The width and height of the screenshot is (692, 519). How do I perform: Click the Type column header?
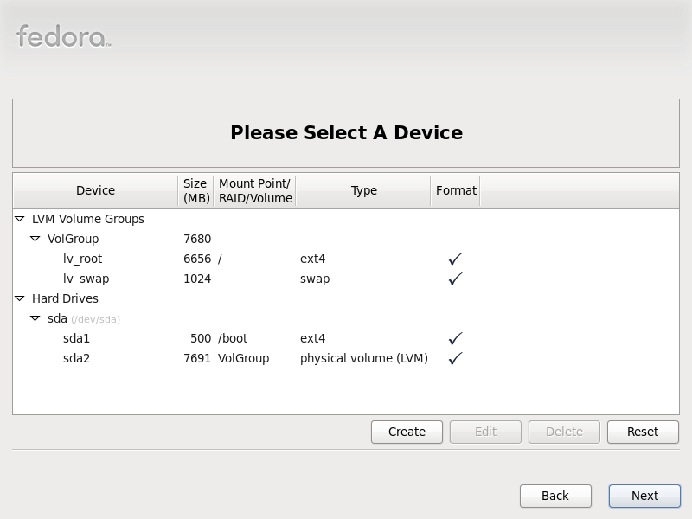coord(363,190)
